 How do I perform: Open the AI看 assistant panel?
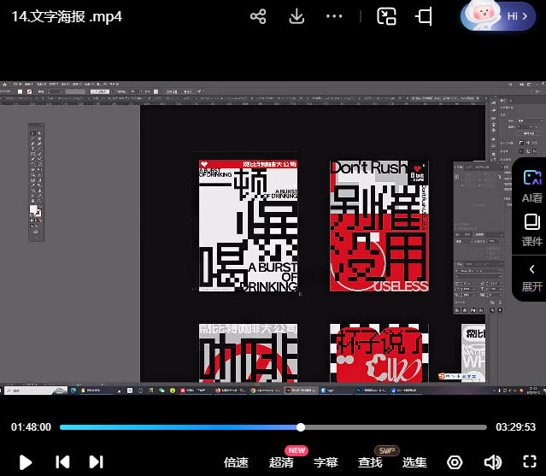point(532,185)
